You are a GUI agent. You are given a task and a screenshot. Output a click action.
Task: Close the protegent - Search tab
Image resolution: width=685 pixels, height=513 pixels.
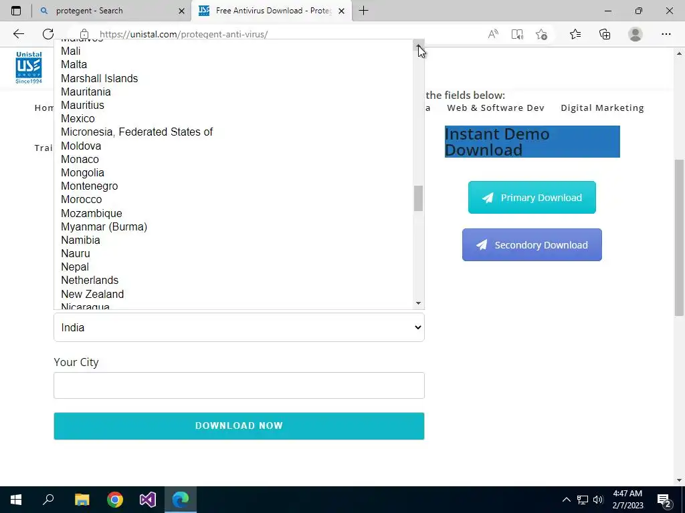(x=182, y=11)
